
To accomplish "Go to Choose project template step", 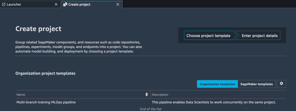I will (x=209, y=36).
